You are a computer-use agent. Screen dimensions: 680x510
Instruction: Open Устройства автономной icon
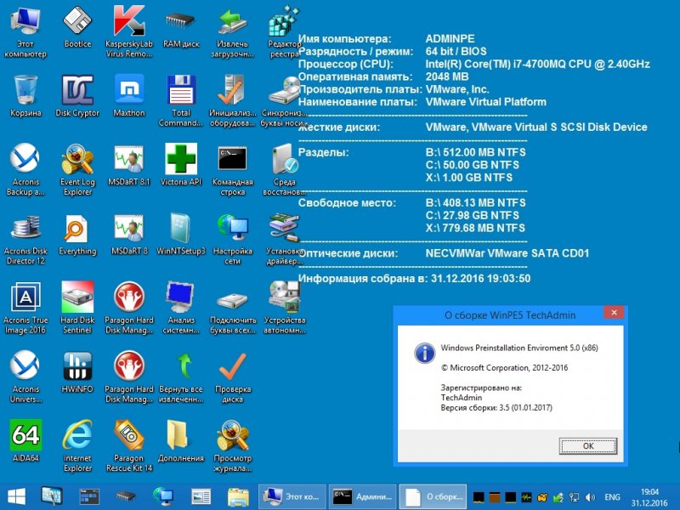click(284, 308)
